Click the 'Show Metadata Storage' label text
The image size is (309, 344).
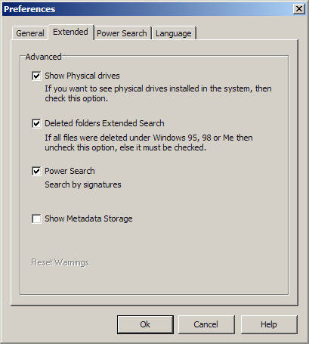coord(88,218)
